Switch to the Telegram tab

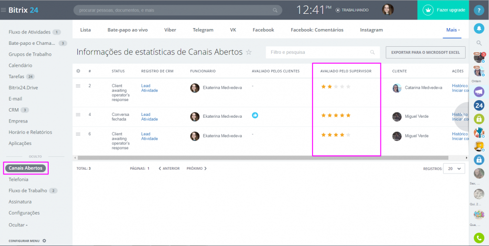[x=203, y=30]
